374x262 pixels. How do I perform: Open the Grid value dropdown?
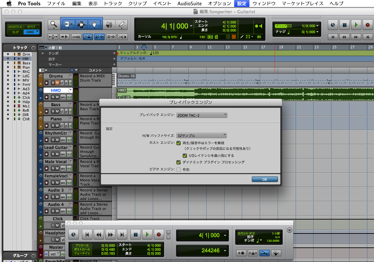pyautogui.click(x=317, y=26)
